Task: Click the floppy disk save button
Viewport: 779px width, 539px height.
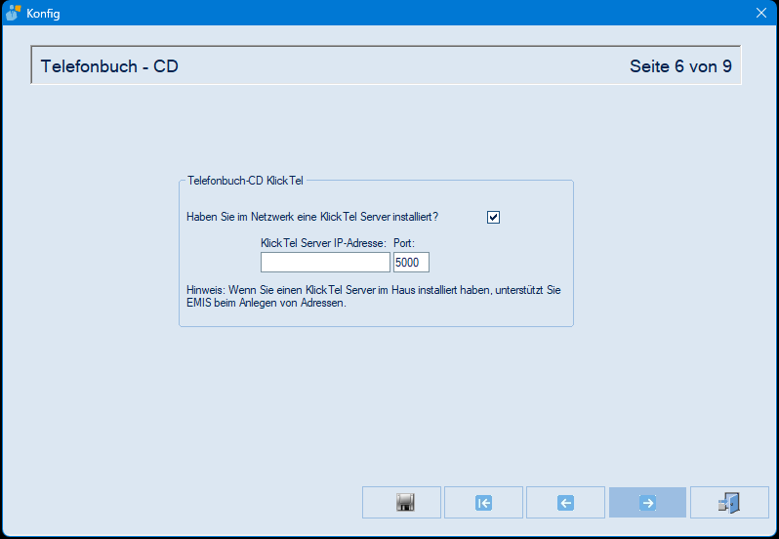Action: (x=401, y=502)
